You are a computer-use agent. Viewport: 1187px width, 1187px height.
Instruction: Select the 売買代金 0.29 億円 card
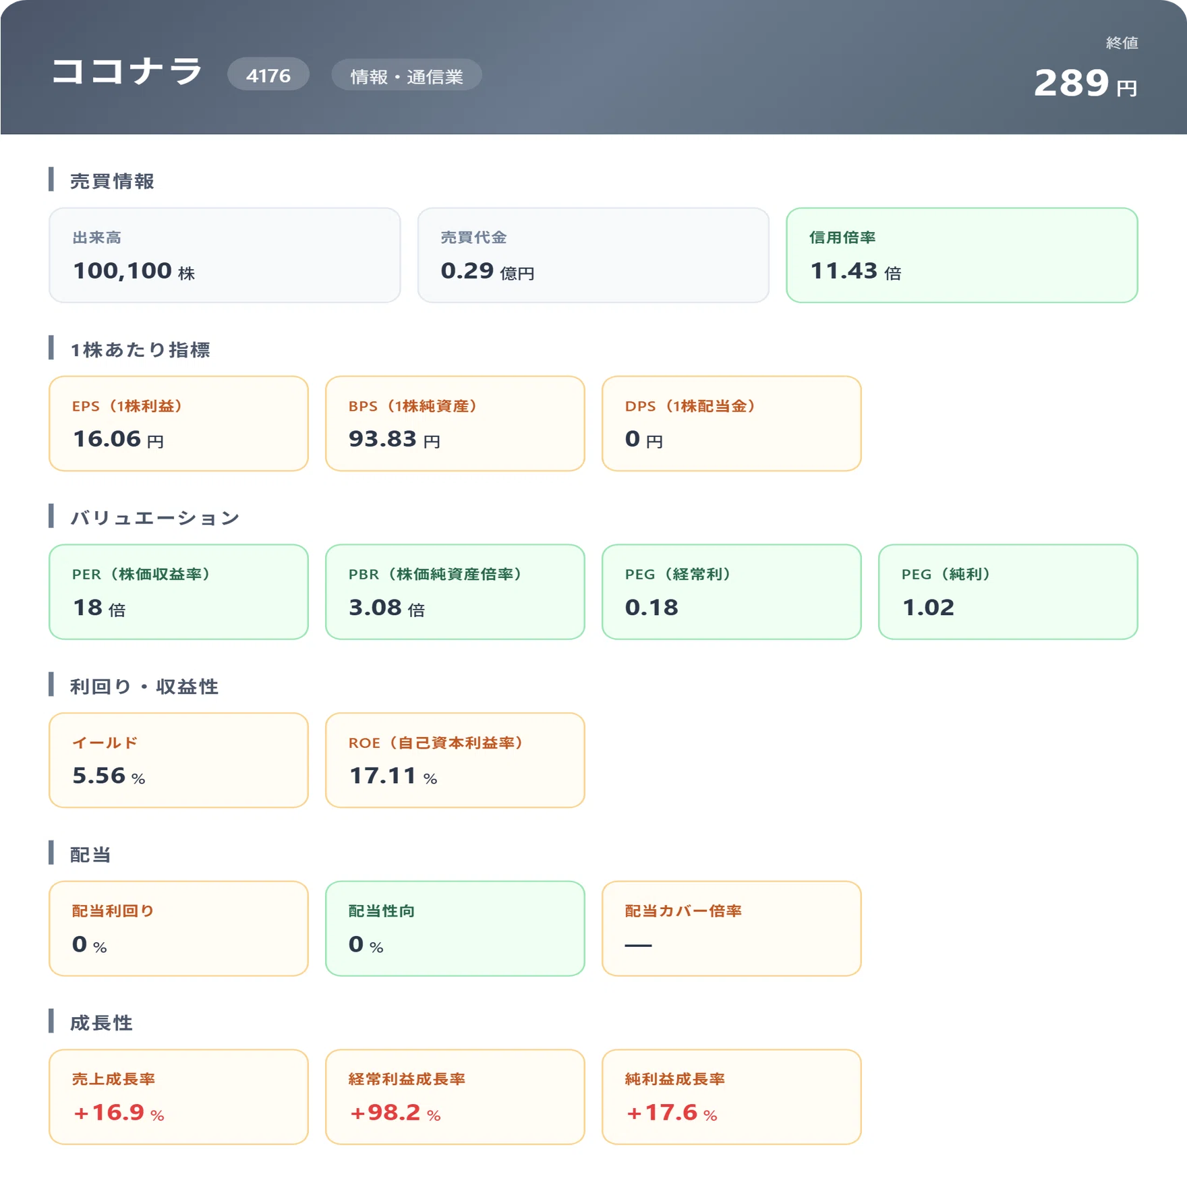point(593,255)
